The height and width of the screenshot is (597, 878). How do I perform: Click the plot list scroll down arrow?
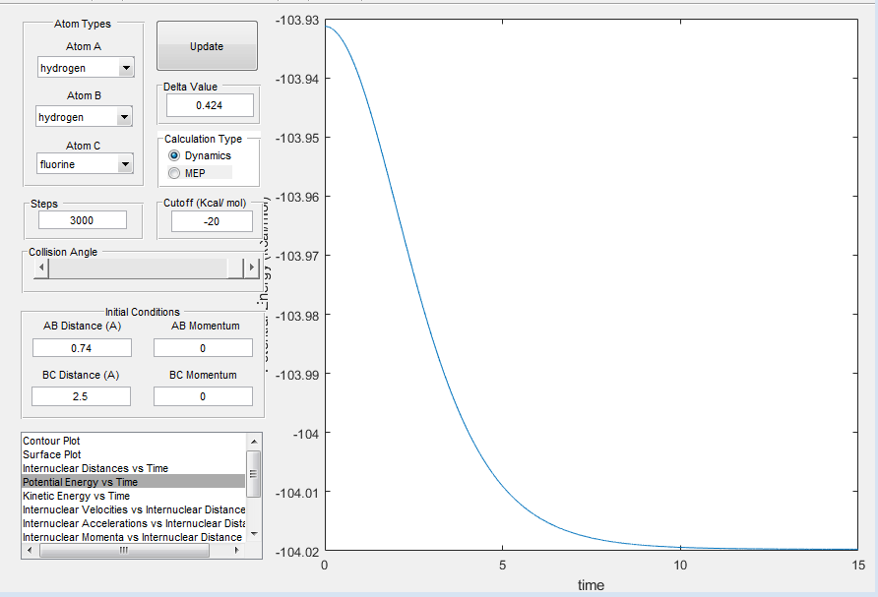pos(254,534)
